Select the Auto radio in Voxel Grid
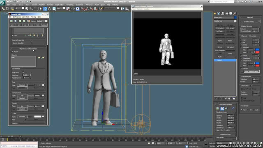The height and width of the screenshot is (148, 263). pyautogui.click(x=254, y=110)
